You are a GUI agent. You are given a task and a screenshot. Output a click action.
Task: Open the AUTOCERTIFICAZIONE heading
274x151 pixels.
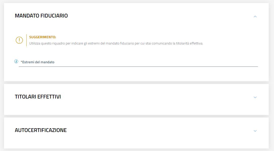pyautogui.click(x=41, y=130)
